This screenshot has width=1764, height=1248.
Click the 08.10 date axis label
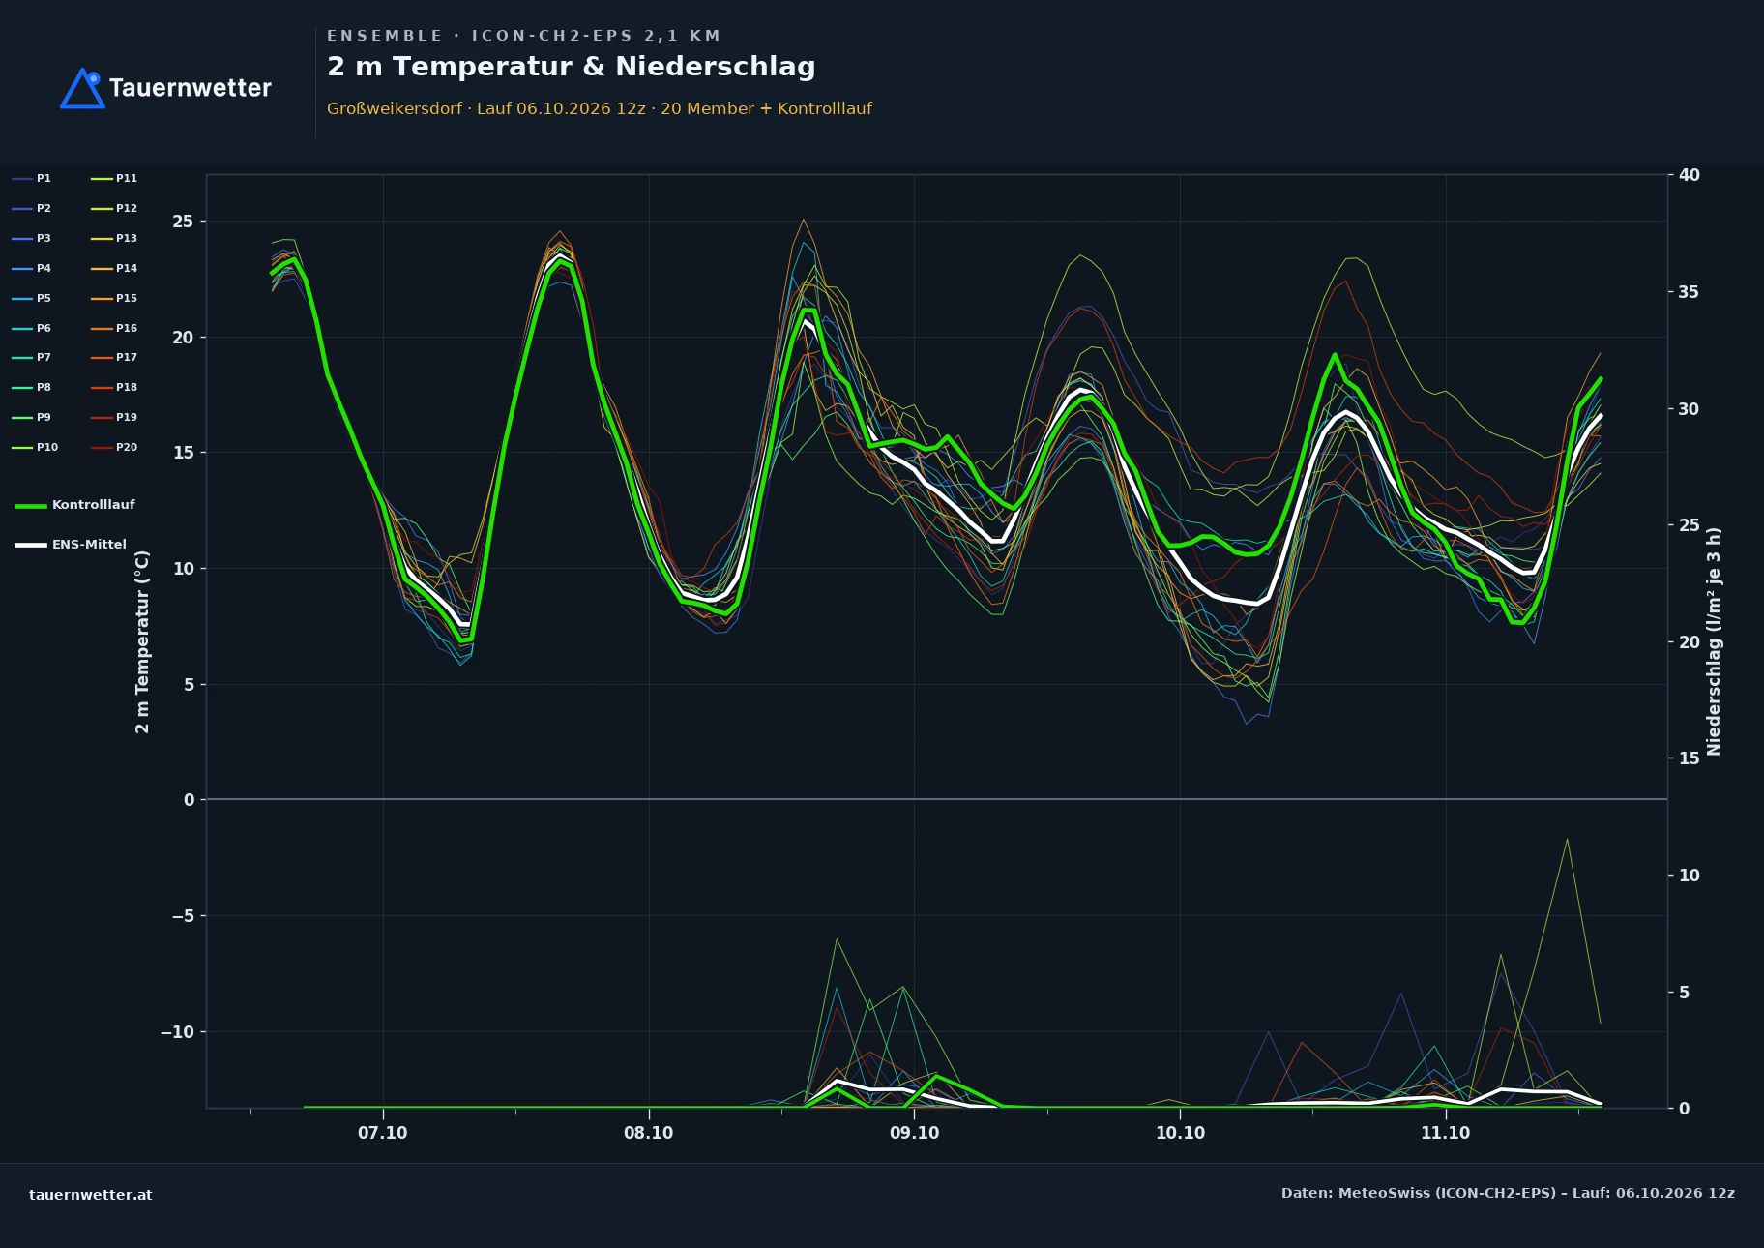(649, 1133)
